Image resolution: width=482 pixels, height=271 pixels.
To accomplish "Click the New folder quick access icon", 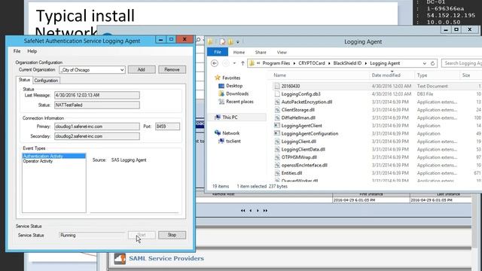I will [230, 41].
